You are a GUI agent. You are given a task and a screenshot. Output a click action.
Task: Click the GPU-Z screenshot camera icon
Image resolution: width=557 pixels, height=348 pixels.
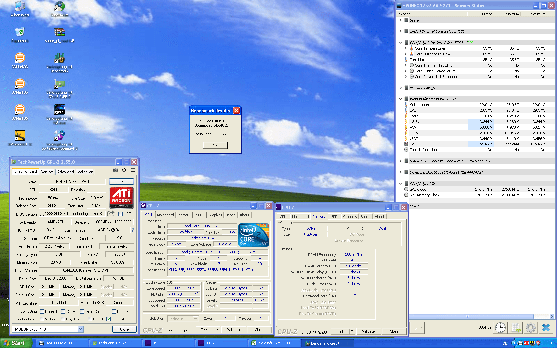click(x=116, y=170)
